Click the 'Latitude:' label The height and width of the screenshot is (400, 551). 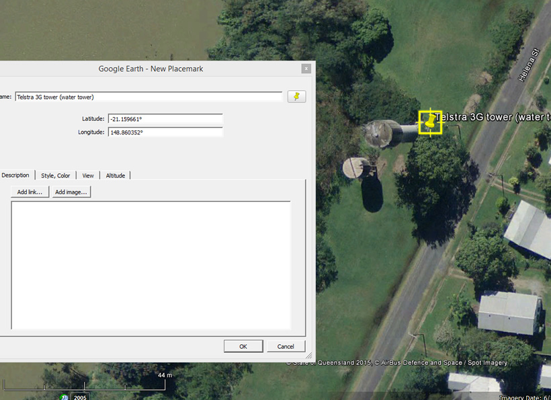pos(93,119)
